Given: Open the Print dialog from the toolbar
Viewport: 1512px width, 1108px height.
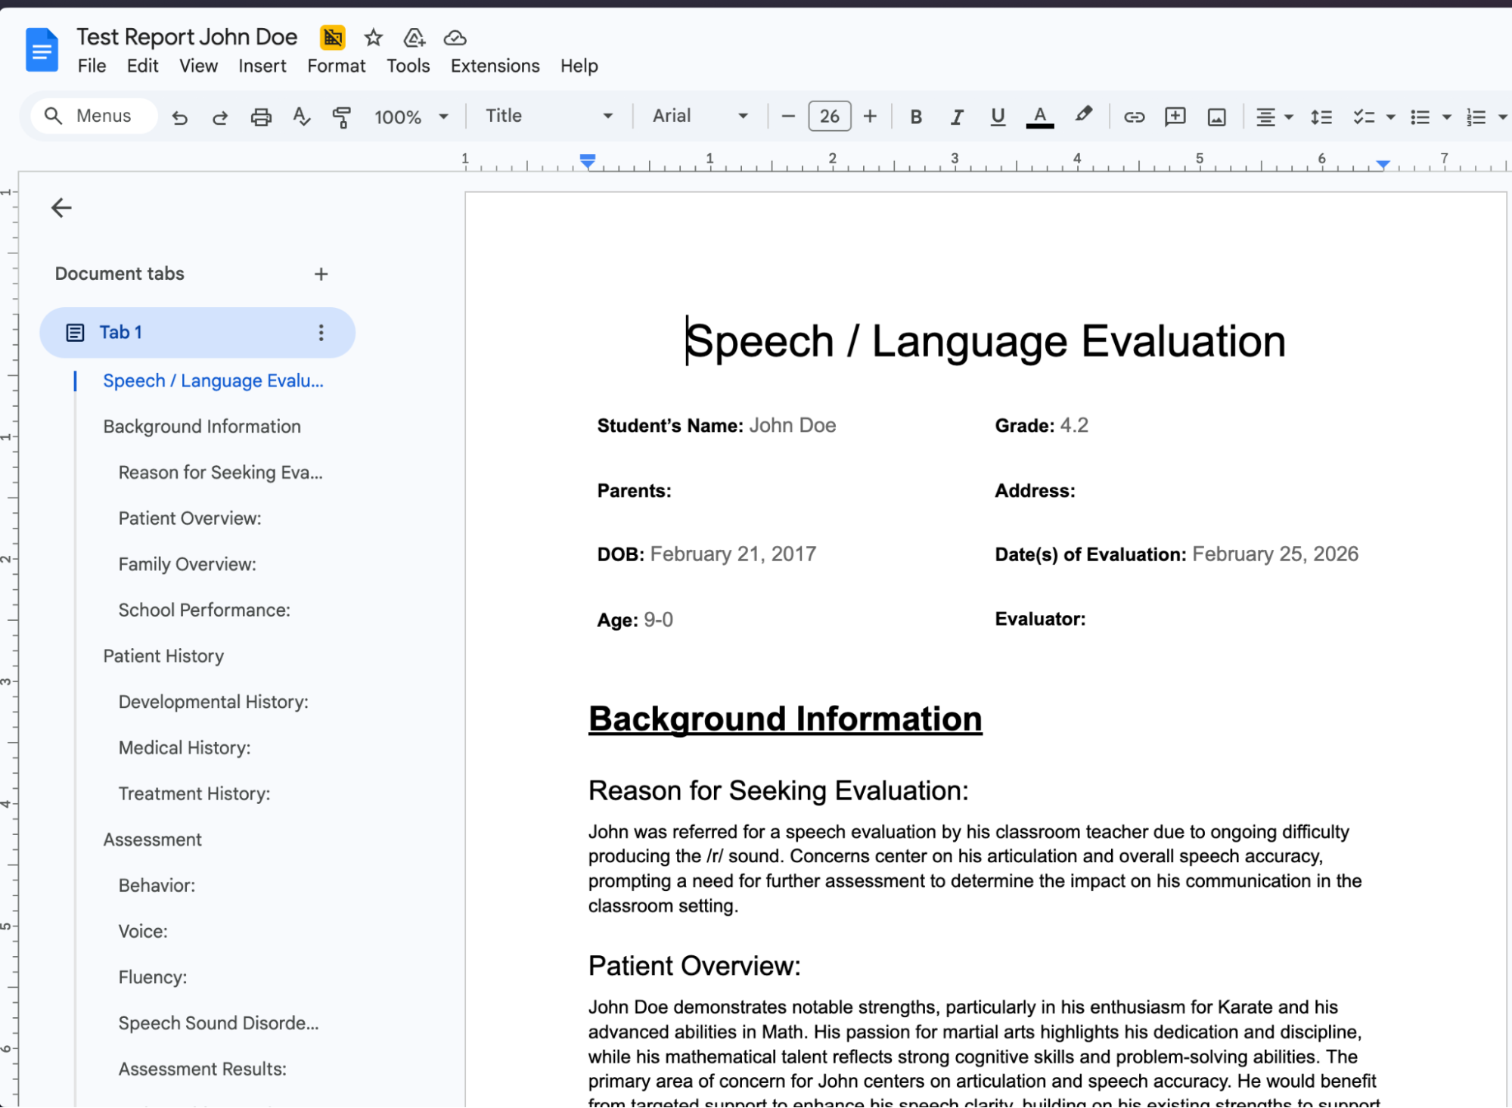Looking at the screenshot, I should (x=260, y=116).
